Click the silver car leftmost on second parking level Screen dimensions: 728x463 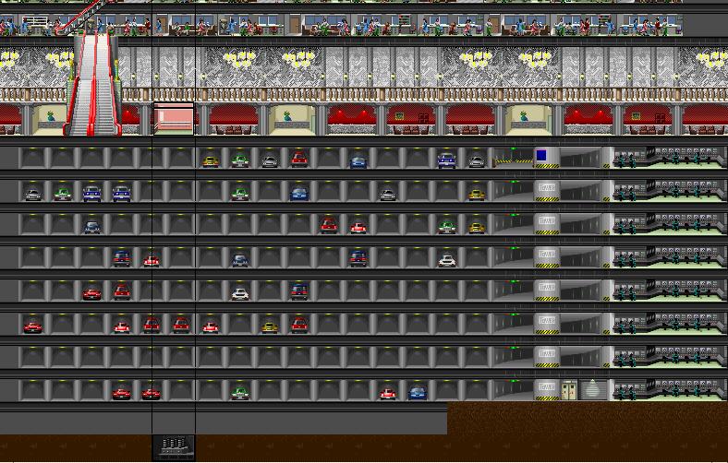(33, 195)
